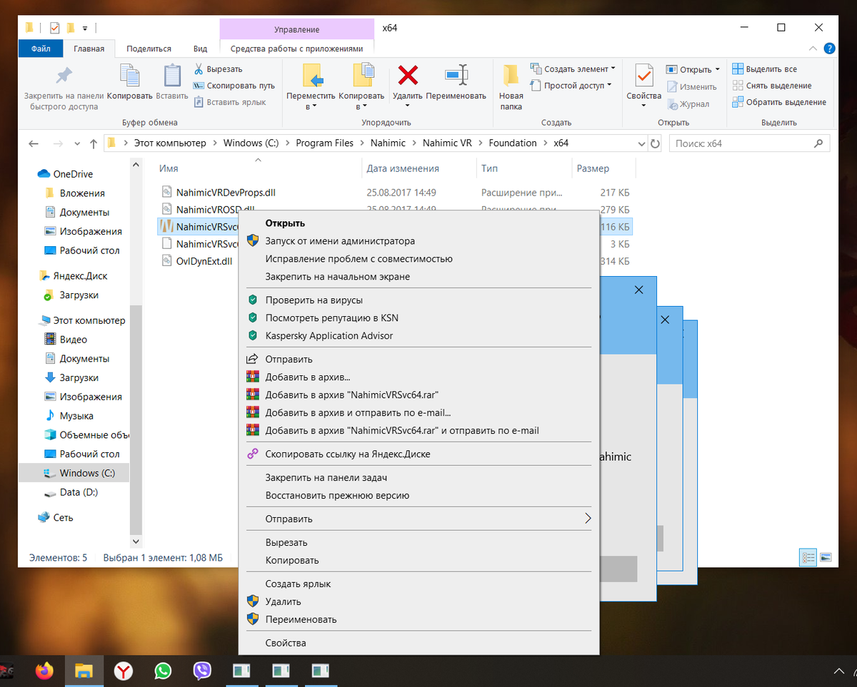Expand address bar history dropdown
This screenshot has height=687, width=857.
[641, 143]
